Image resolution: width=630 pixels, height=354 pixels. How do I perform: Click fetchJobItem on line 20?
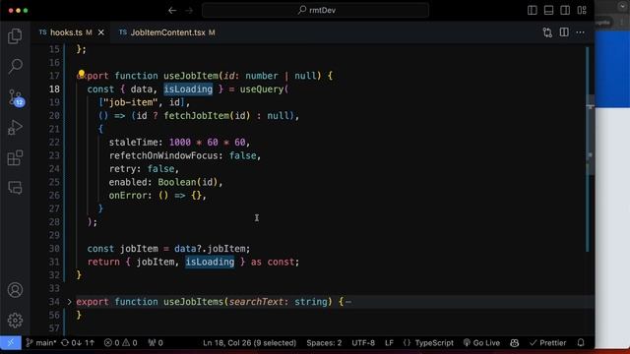click(196, 116)
